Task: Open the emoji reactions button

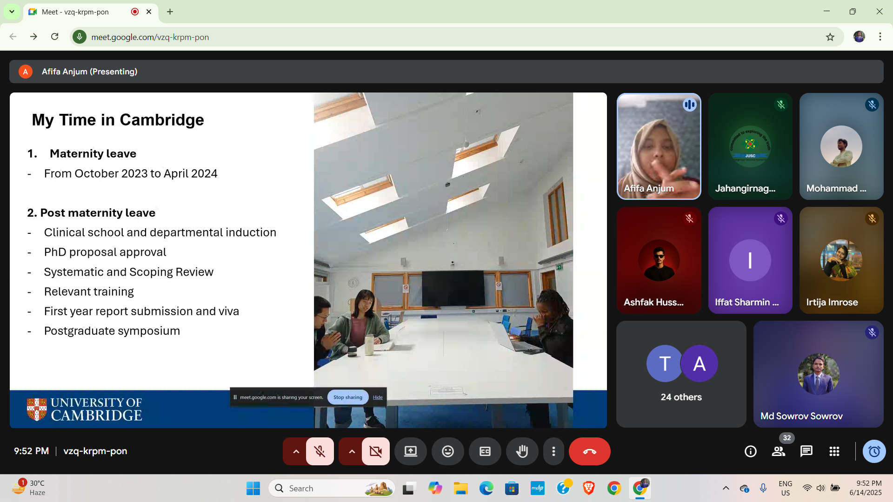Action: click(x=447, y=451)
